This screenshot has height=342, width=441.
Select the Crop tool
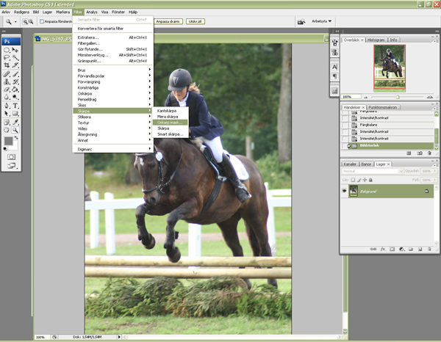point(7,65)
